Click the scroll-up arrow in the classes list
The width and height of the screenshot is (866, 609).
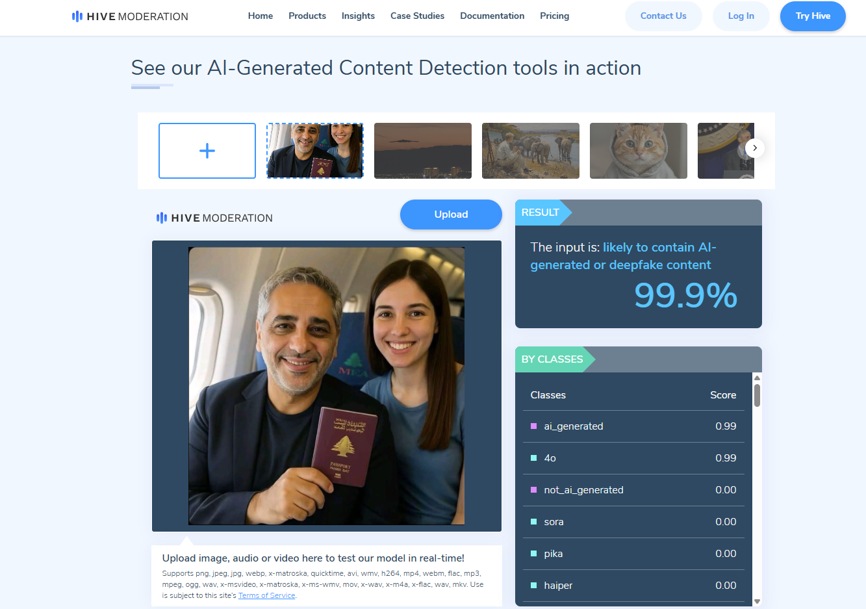[x=757, y=378]
